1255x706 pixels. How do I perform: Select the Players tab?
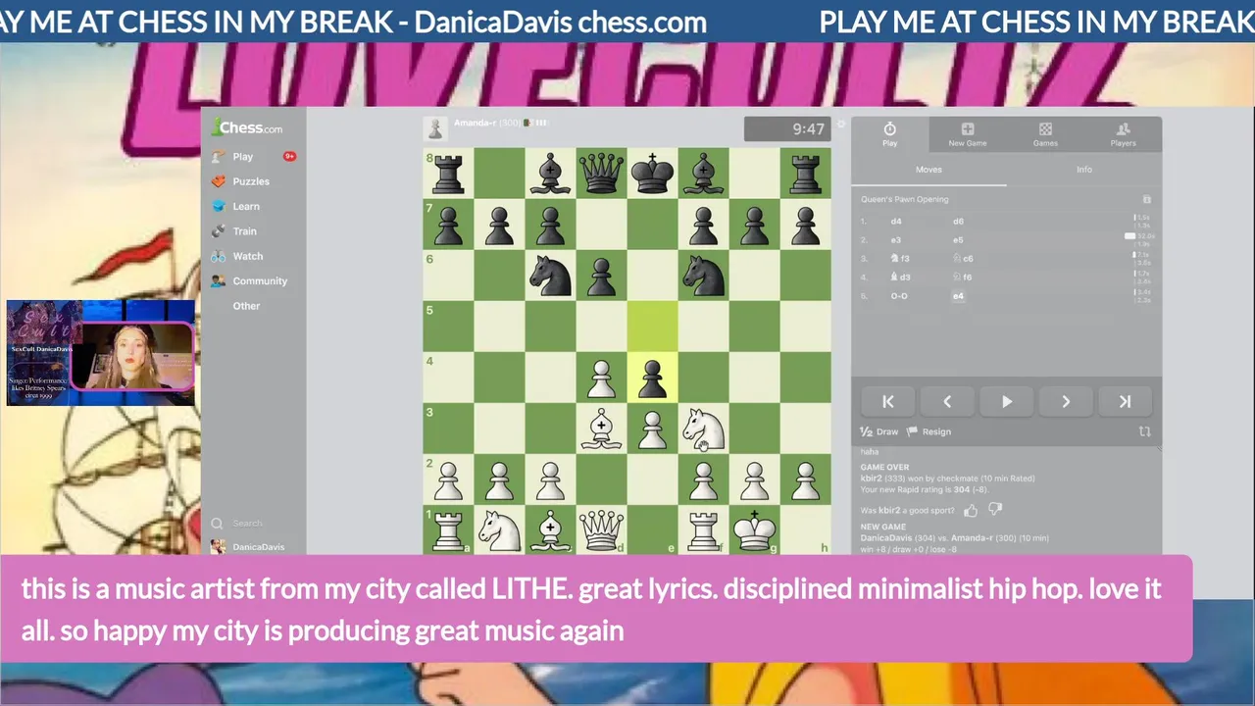pyautogui.click(x=1123, y=134)
